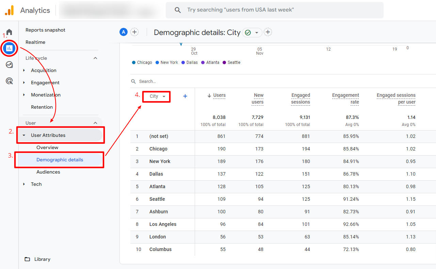
Task: Open the dropdown arrow next to report status
Action: (x=256, y=33)
